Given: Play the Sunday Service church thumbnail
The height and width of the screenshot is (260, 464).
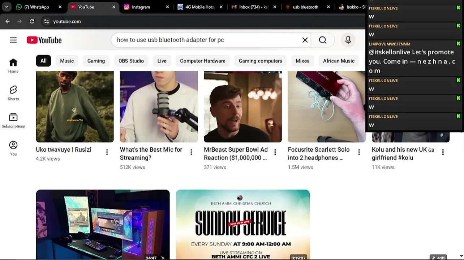Looking at the screenshot, I should pos(243,225).
